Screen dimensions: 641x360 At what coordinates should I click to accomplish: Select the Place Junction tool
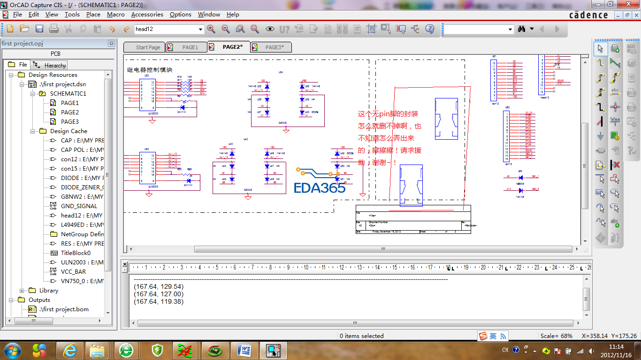tap(615, 106)
